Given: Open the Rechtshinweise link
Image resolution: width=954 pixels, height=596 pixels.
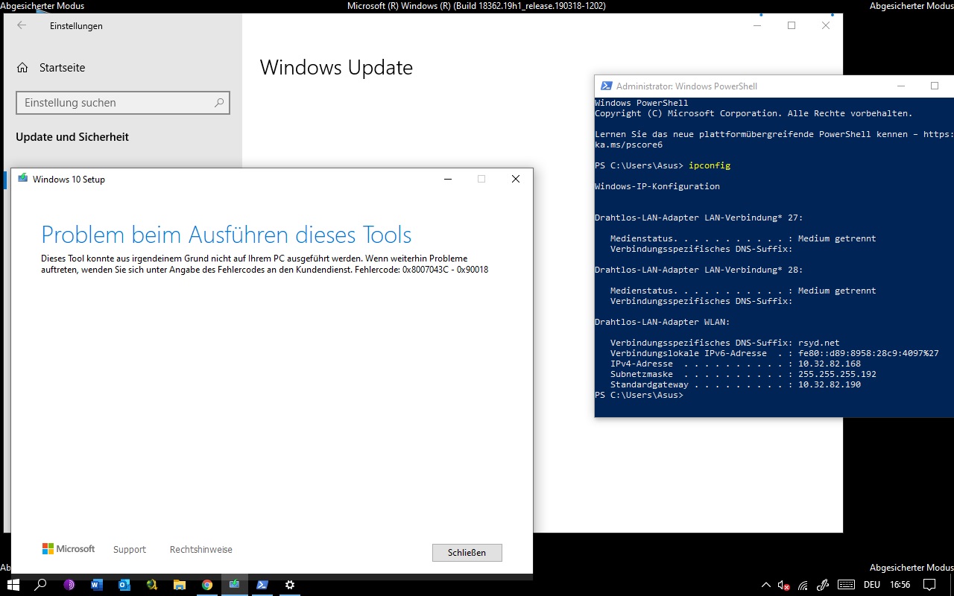Looking at the screenshot, I should (201, 550).
